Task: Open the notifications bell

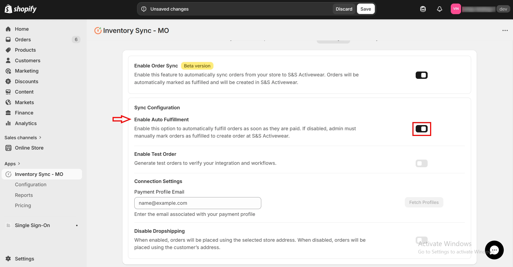Action: [x=439, y=9]
